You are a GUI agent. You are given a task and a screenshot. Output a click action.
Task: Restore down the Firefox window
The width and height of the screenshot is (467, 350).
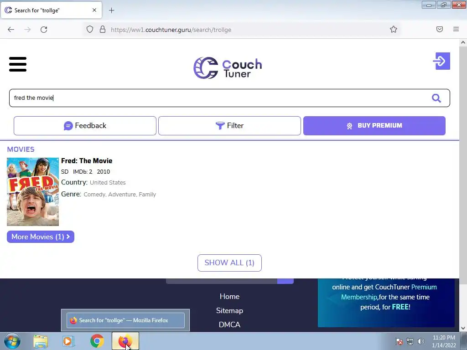[444, 5]
